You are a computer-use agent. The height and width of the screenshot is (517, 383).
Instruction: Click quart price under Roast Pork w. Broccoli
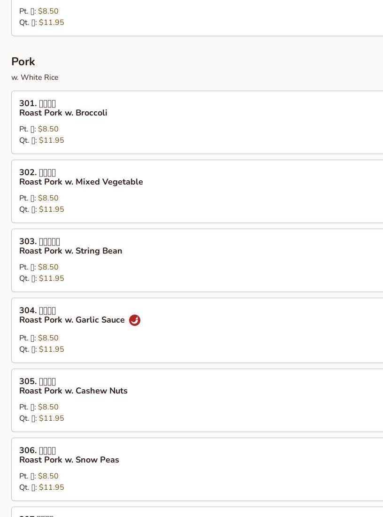(51, 140)
